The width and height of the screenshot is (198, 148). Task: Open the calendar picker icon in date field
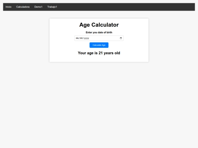[121, 38]
